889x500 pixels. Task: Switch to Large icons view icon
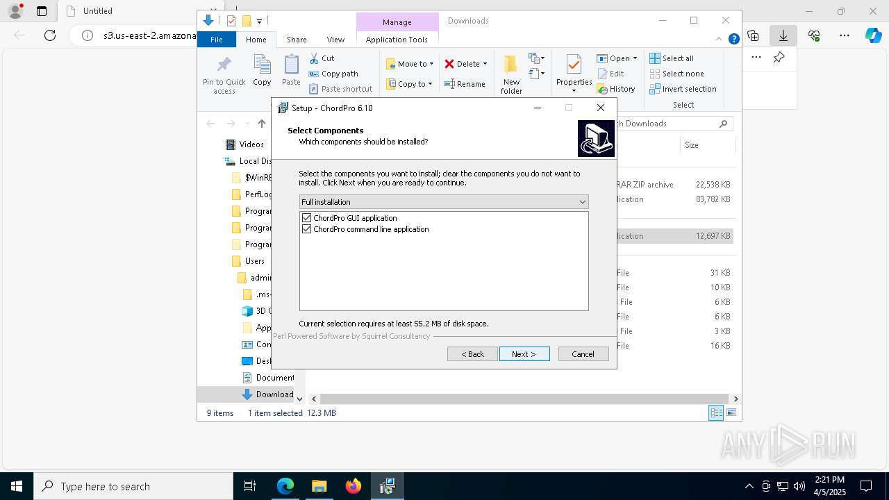pyautogui.click(x=731, y=413)
